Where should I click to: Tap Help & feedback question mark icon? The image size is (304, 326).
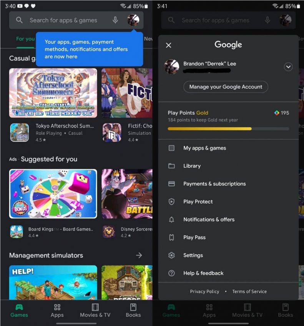click(172, 273)
